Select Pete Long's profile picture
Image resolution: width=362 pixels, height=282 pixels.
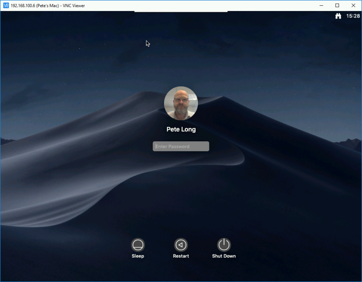click(181, 103)
